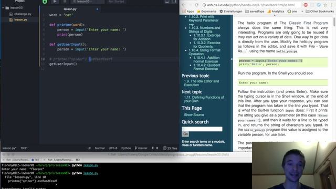Open the 'one' bookmark

coord(292,12)
